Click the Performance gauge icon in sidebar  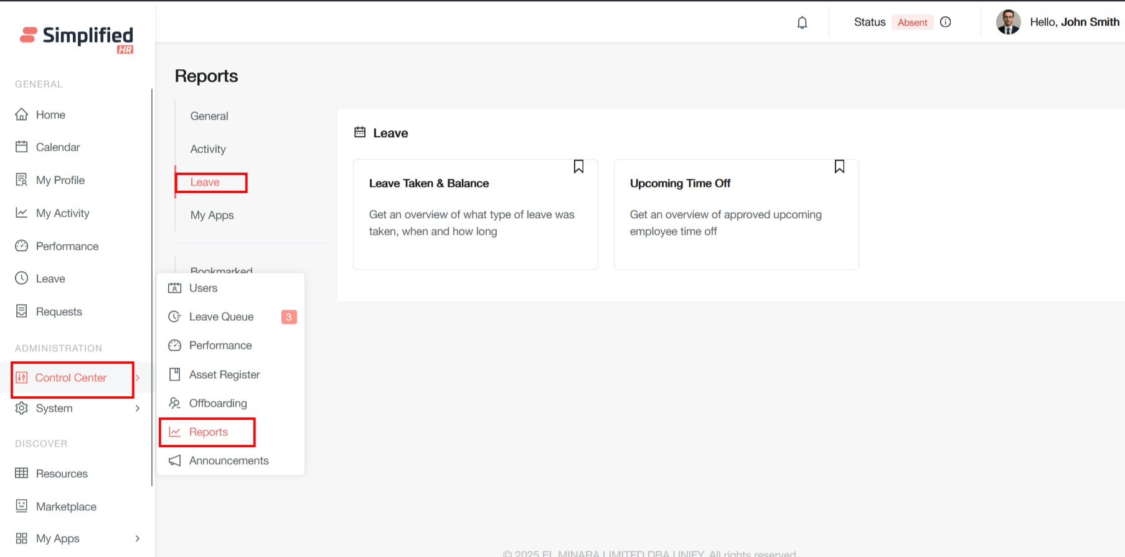[22, 246]
